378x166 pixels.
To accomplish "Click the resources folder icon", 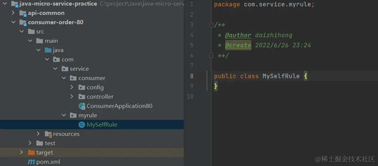I will [48, 134].
